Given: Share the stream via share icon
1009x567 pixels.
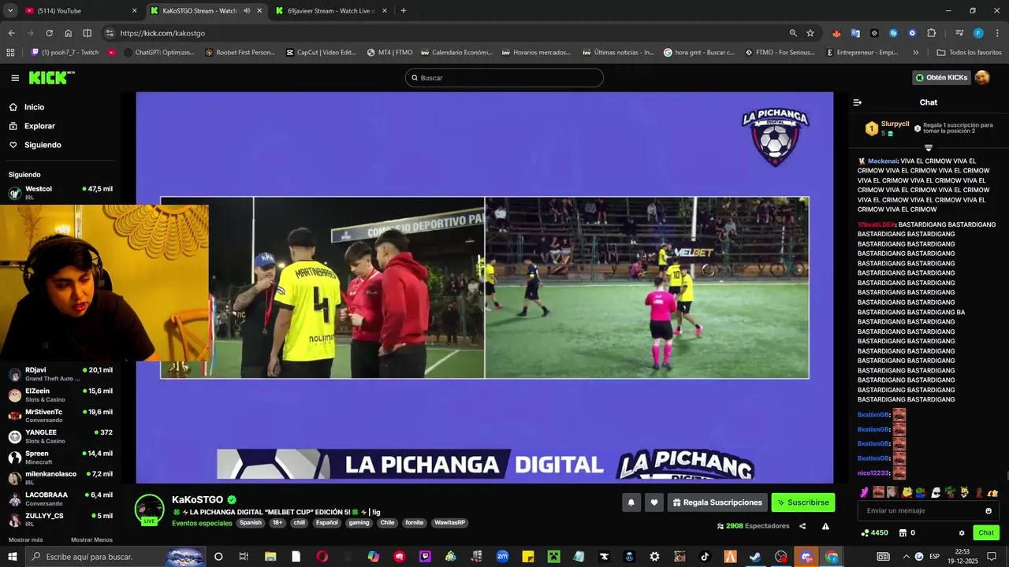Looking at the screenshot, I should point(802,526).
